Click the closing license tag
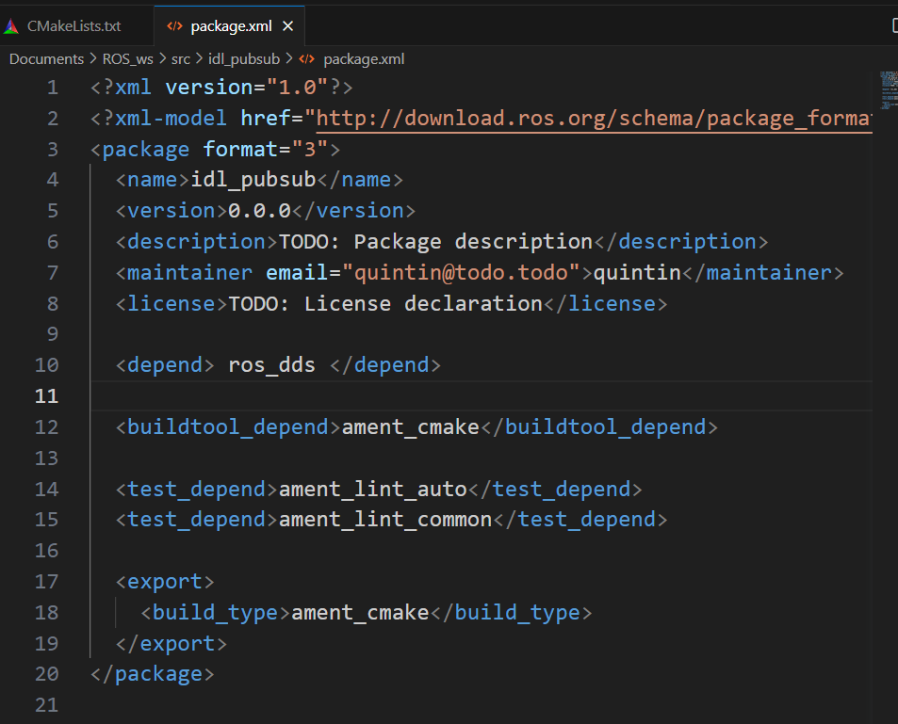898x724 pixels. coord(606,304)
